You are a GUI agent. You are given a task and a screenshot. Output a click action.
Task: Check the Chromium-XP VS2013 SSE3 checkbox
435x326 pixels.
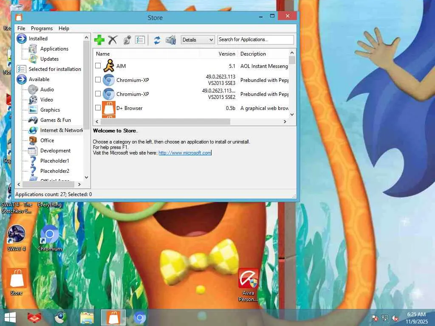coord(98,80)
